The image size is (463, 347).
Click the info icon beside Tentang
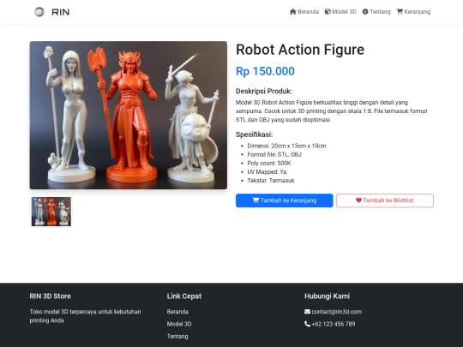pyautogui.click(x=365, y=12)
